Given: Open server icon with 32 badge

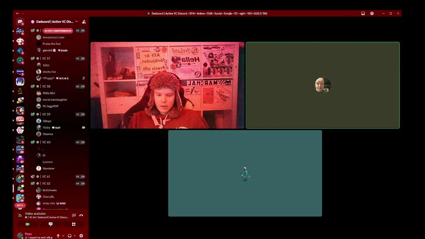Looking at the screenshot, I should pyautogui.click(x=20, y=198).
